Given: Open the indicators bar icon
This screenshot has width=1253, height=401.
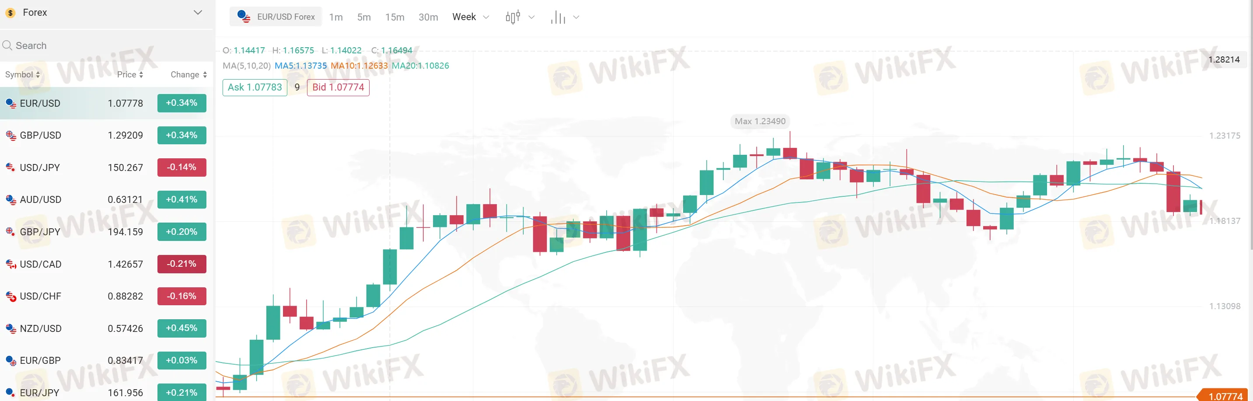Looking at the screenshot, I should point(558,17).
